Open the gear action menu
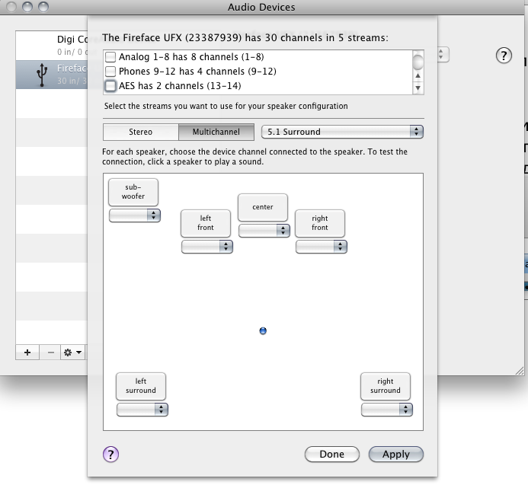The image size is (528, 485). click(72, 353)
